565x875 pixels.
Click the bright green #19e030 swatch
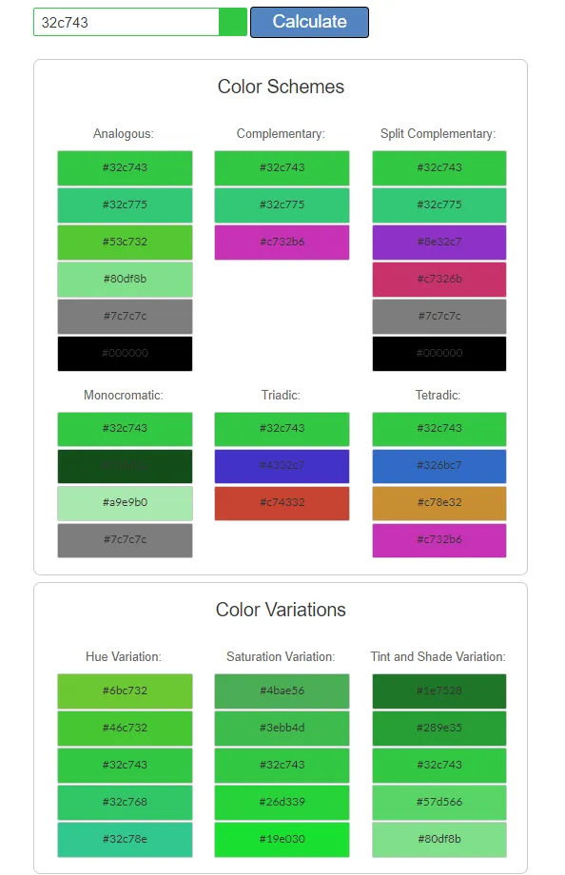point(282,839)
